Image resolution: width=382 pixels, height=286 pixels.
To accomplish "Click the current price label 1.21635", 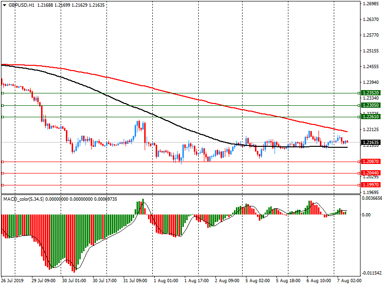I will [x=371, y=142].
